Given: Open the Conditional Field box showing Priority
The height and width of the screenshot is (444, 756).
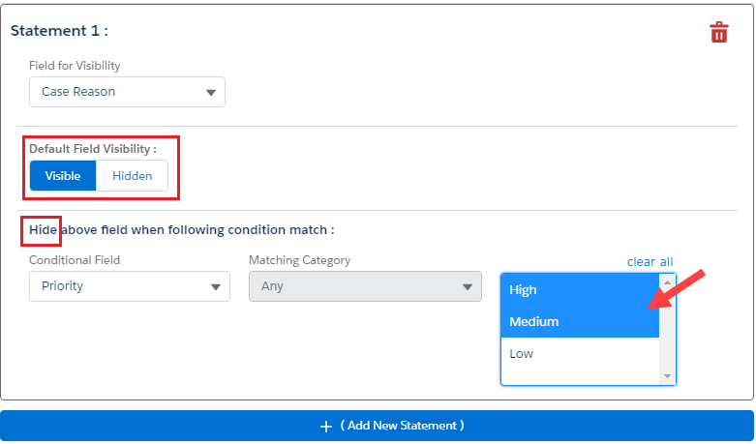Looking at the screenshot, I should click(116, 287).
